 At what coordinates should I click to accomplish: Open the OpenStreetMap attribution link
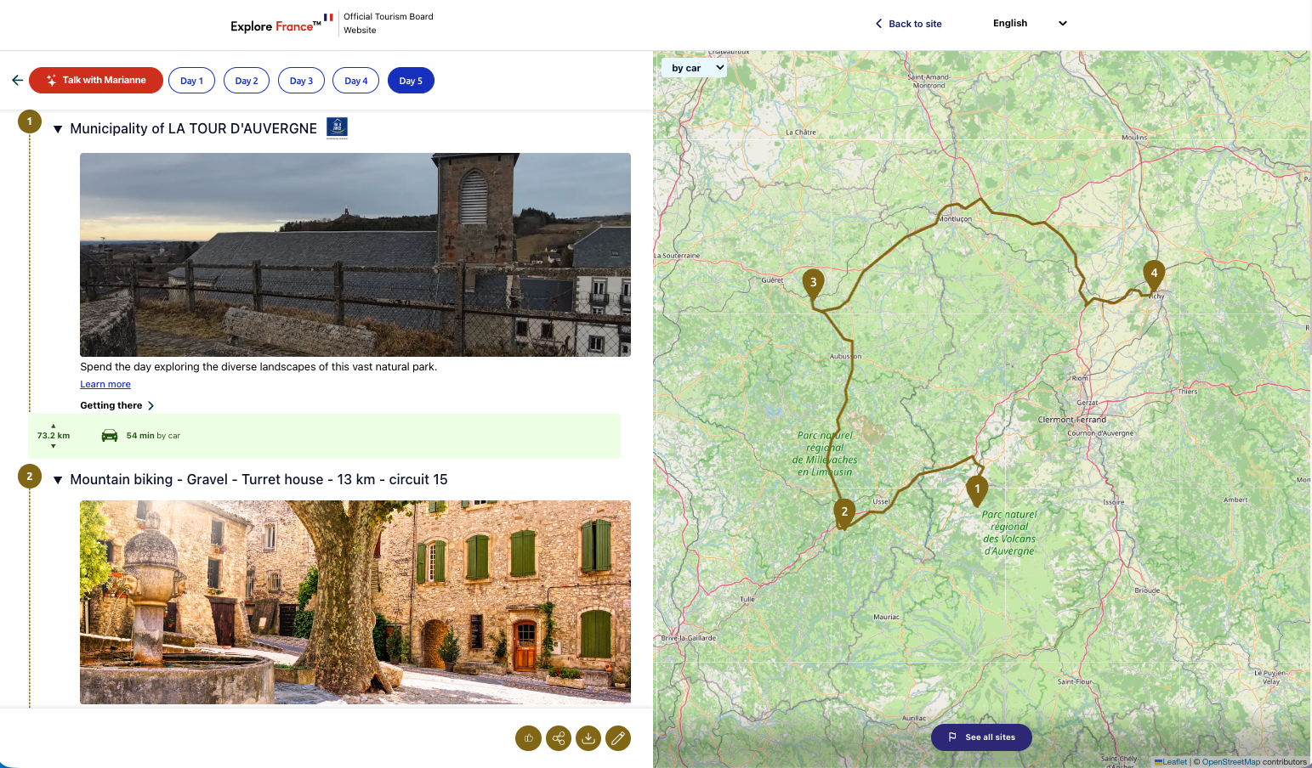click(1230, 762)
